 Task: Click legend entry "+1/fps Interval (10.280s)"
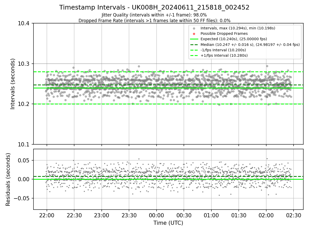point(224,55)
